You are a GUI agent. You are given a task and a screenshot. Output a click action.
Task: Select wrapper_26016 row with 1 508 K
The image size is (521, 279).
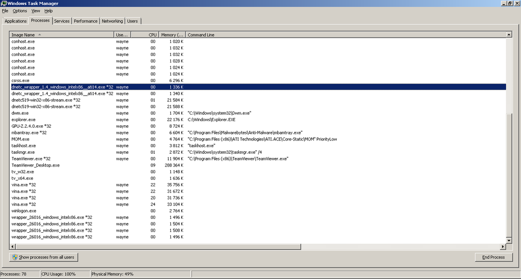(258, 231)
